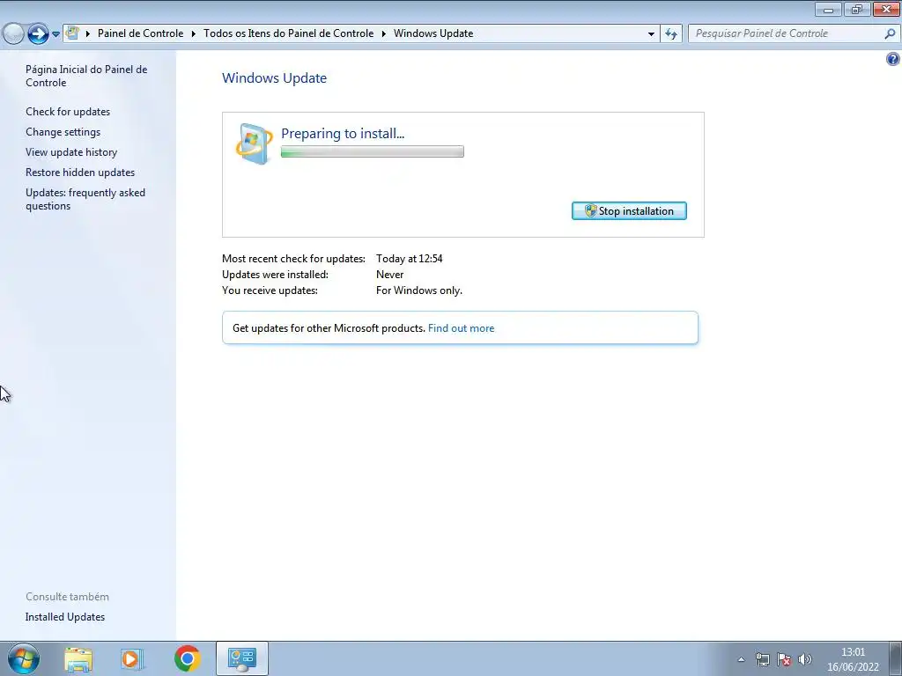Click Control Panel taskbar button
This screenshot has height=676, width=902.
tap(242, 658)
